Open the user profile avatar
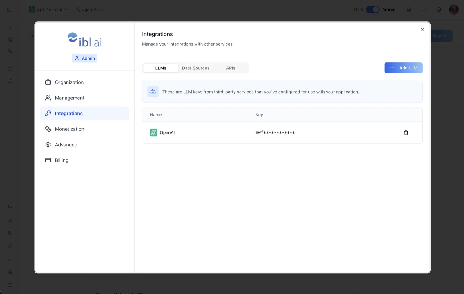This screenshot has height=294, width=464. [454, 10]
